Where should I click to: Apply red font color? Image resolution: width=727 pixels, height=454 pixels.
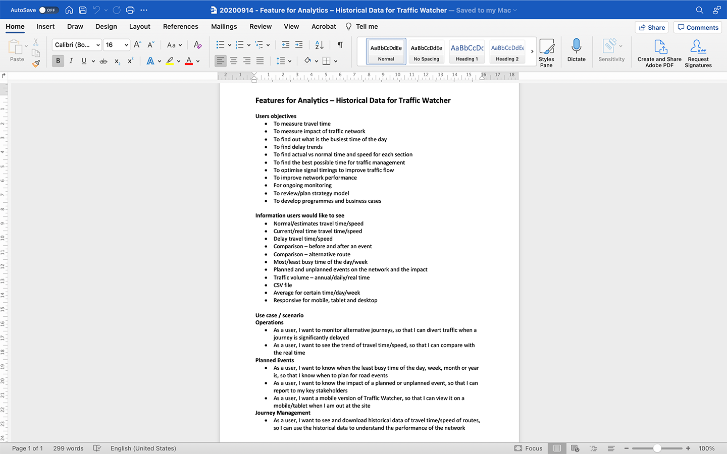click(x=189, y=61)
